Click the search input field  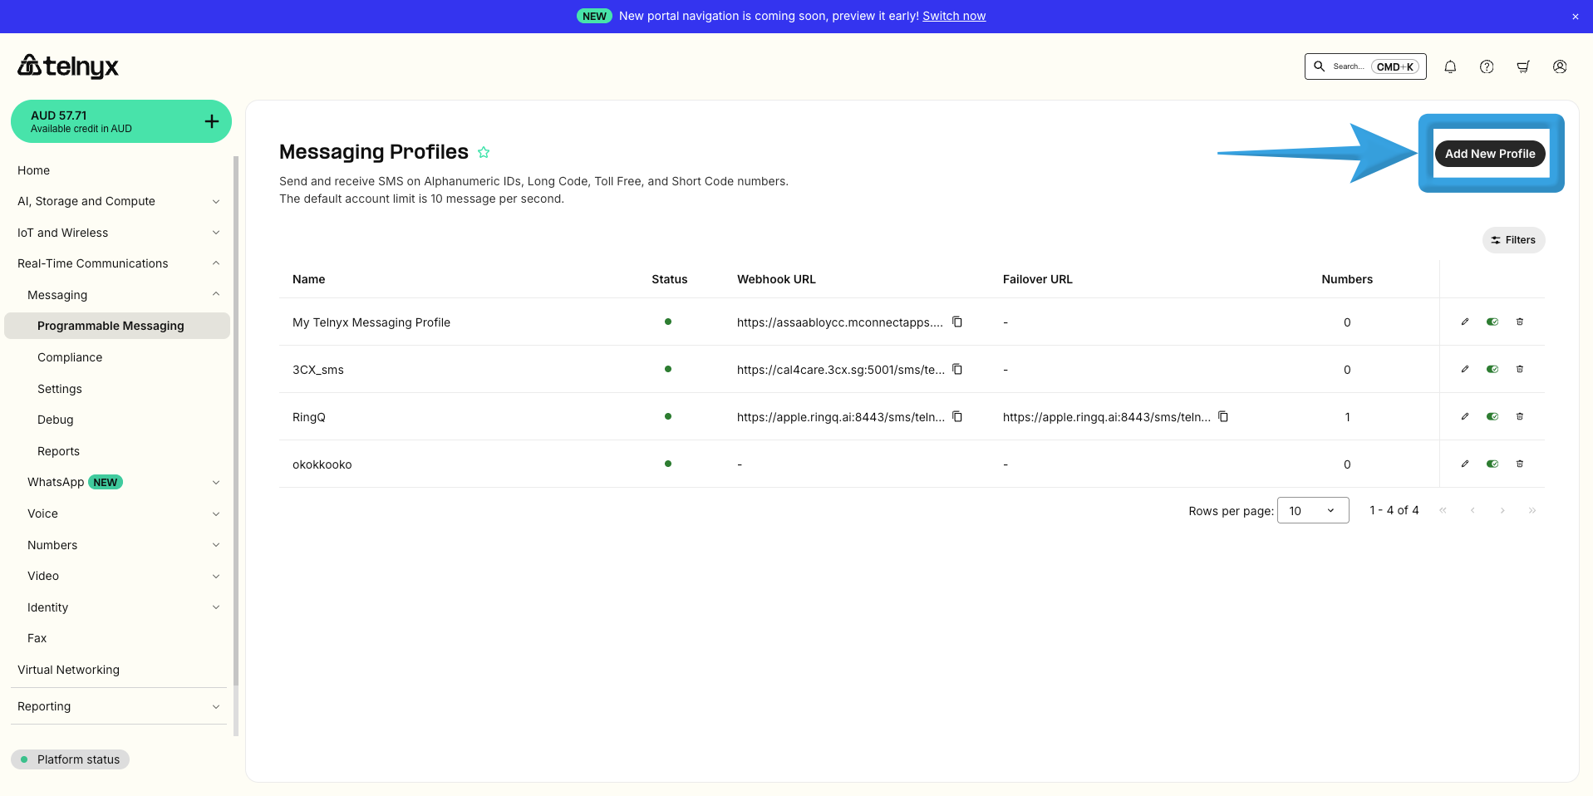[1348, 66]
